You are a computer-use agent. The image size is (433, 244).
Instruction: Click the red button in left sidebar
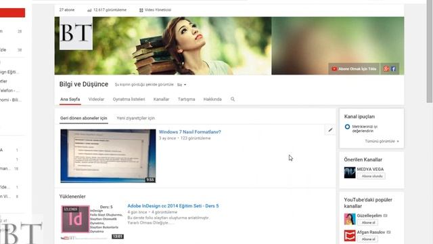coord(12,13)
